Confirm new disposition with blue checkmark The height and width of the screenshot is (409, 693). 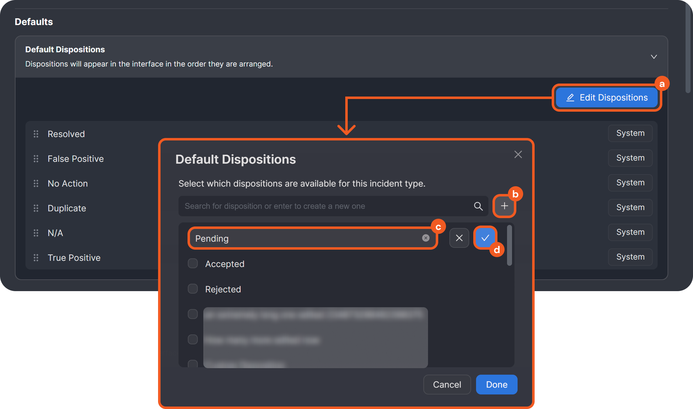click(x=485, y=238)
